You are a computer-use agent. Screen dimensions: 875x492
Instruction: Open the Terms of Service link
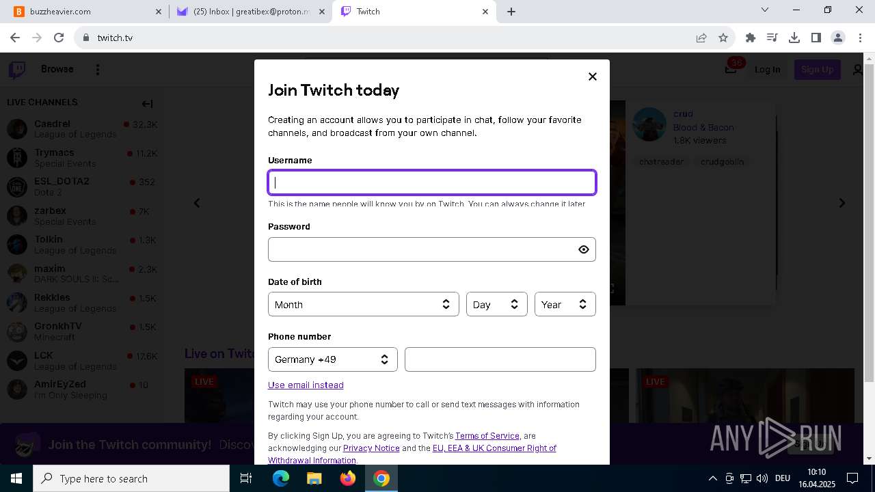(487, 435)
